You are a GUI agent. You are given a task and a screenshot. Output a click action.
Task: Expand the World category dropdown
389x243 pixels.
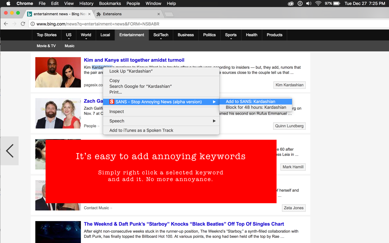coord(86,35)
